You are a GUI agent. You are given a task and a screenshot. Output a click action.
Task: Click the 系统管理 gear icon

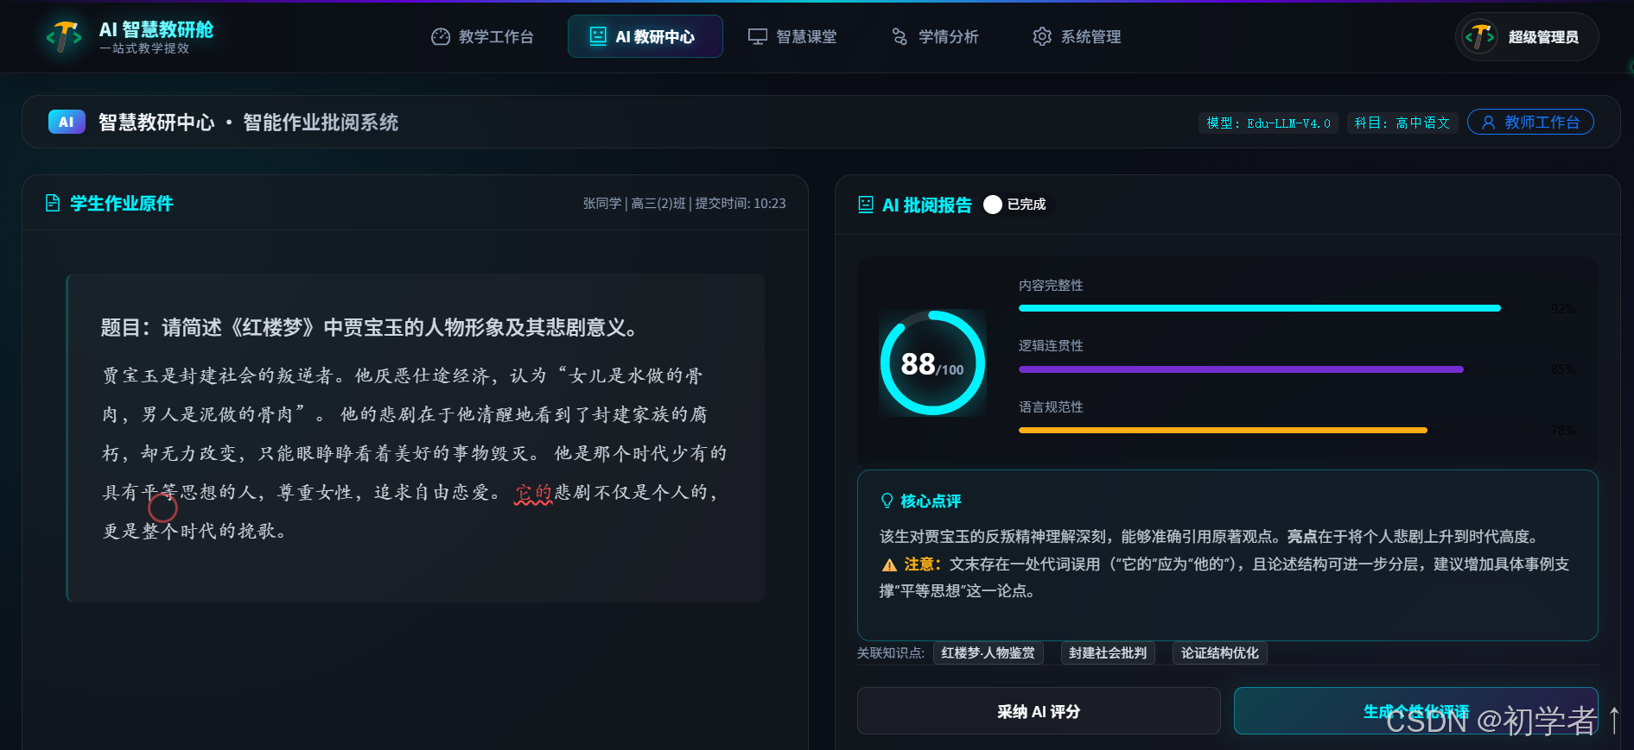tap(1042, 36)
